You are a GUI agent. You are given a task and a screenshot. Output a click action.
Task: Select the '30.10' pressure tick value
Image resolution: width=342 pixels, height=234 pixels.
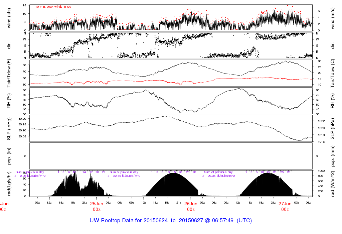[x=22, y=130]
